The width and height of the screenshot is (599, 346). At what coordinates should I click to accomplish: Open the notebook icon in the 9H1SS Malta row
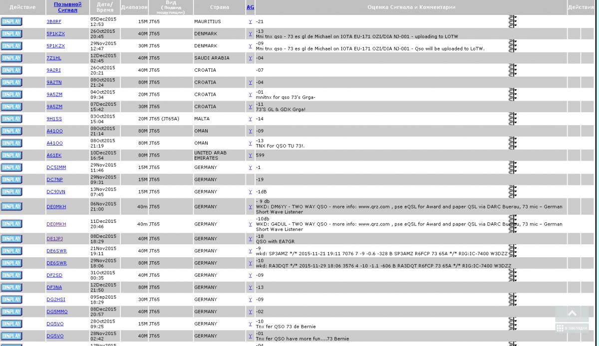[x=512, y=119]
